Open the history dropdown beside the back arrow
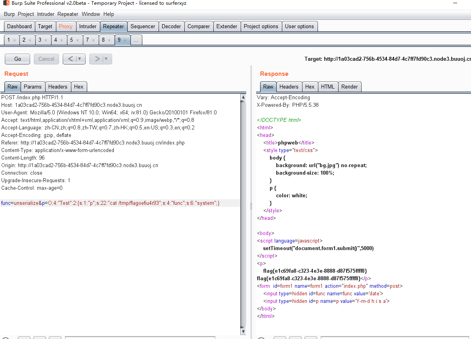Image resolution: width=471 pixels, height=339 pixels. tap(80, 59)
